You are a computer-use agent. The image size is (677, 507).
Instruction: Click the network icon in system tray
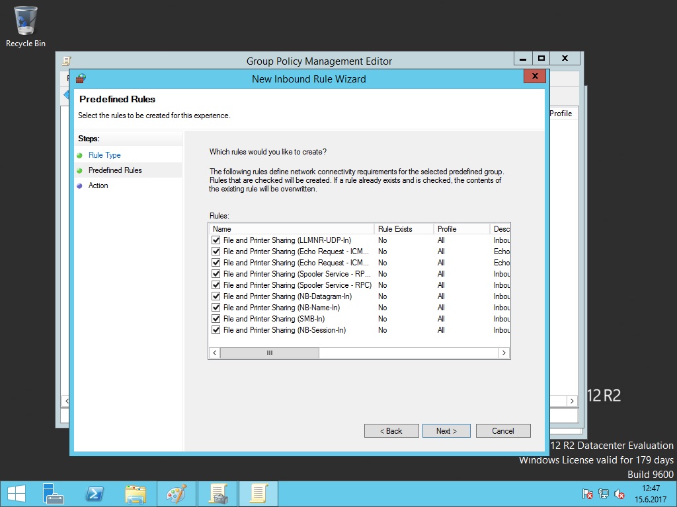604,494
